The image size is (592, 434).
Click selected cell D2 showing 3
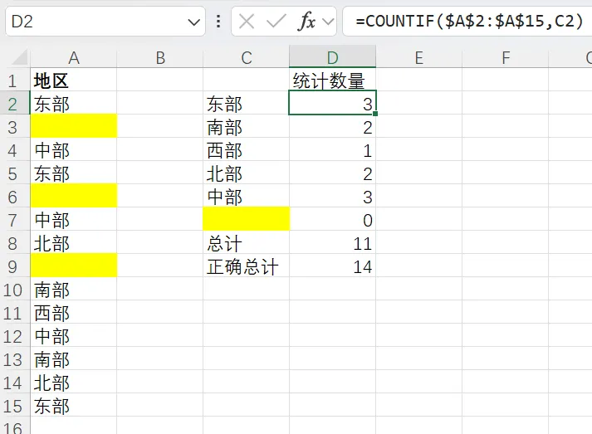click(333, 103)
